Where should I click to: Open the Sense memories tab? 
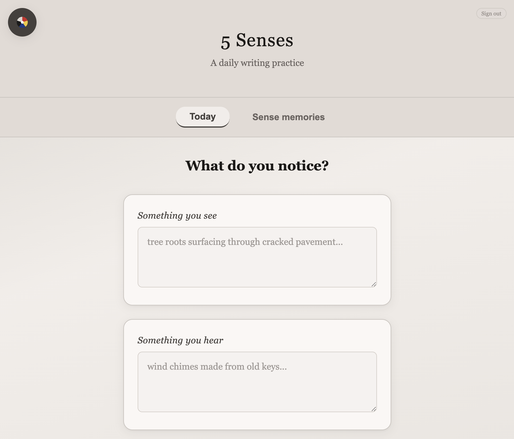pyautogui.click(x=288, y=117)
